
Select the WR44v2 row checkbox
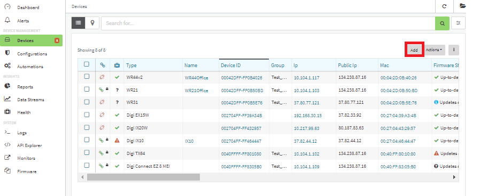[x=87, y=77]
